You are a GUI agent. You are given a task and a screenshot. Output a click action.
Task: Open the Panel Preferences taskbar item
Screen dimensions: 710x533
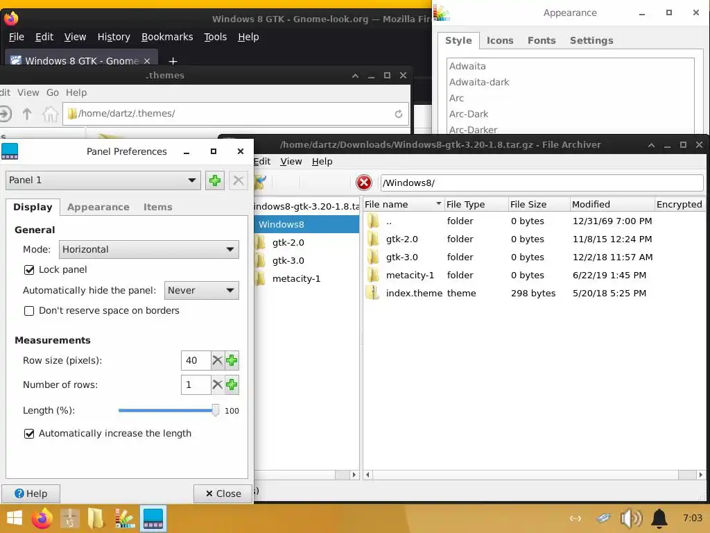pos(153,518)
